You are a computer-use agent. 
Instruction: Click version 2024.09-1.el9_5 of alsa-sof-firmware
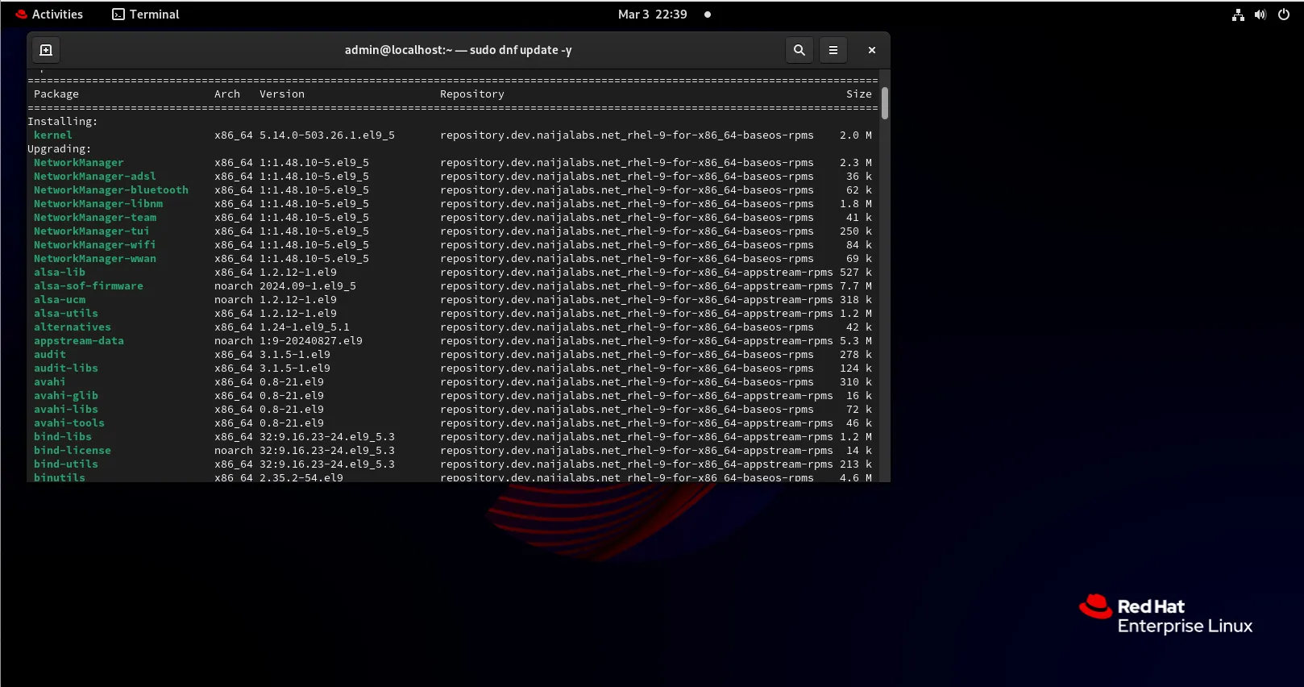tap(308, 286)
